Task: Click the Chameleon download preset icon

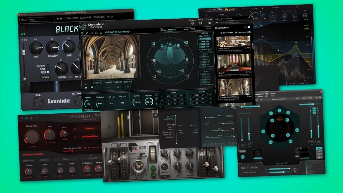Action: click(101, 33)
